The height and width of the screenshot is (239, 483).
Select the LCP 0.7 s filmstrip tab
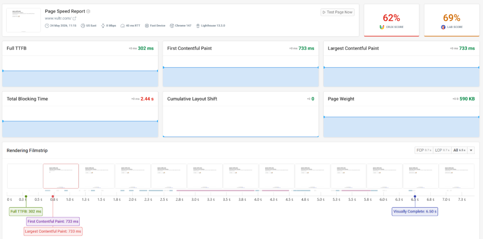click(x=442, y=150)
